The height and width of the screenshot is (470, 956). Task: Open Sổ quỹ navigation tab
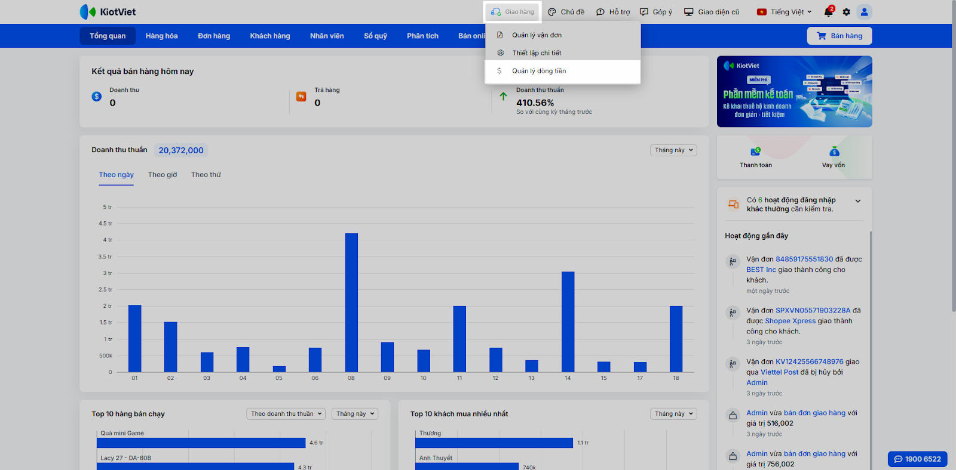[376, 36]
